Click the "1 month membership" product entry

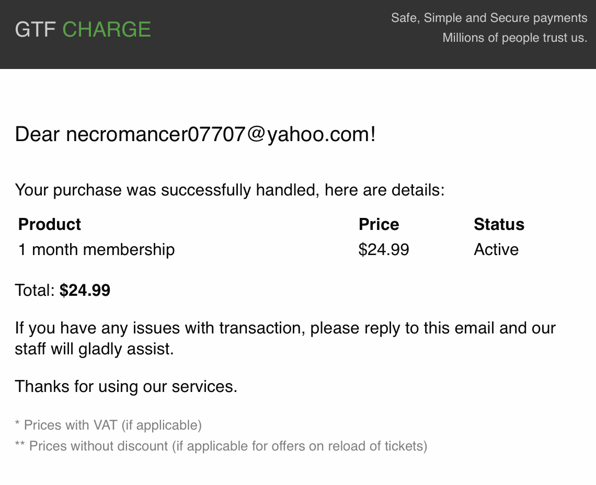(96, 249)
